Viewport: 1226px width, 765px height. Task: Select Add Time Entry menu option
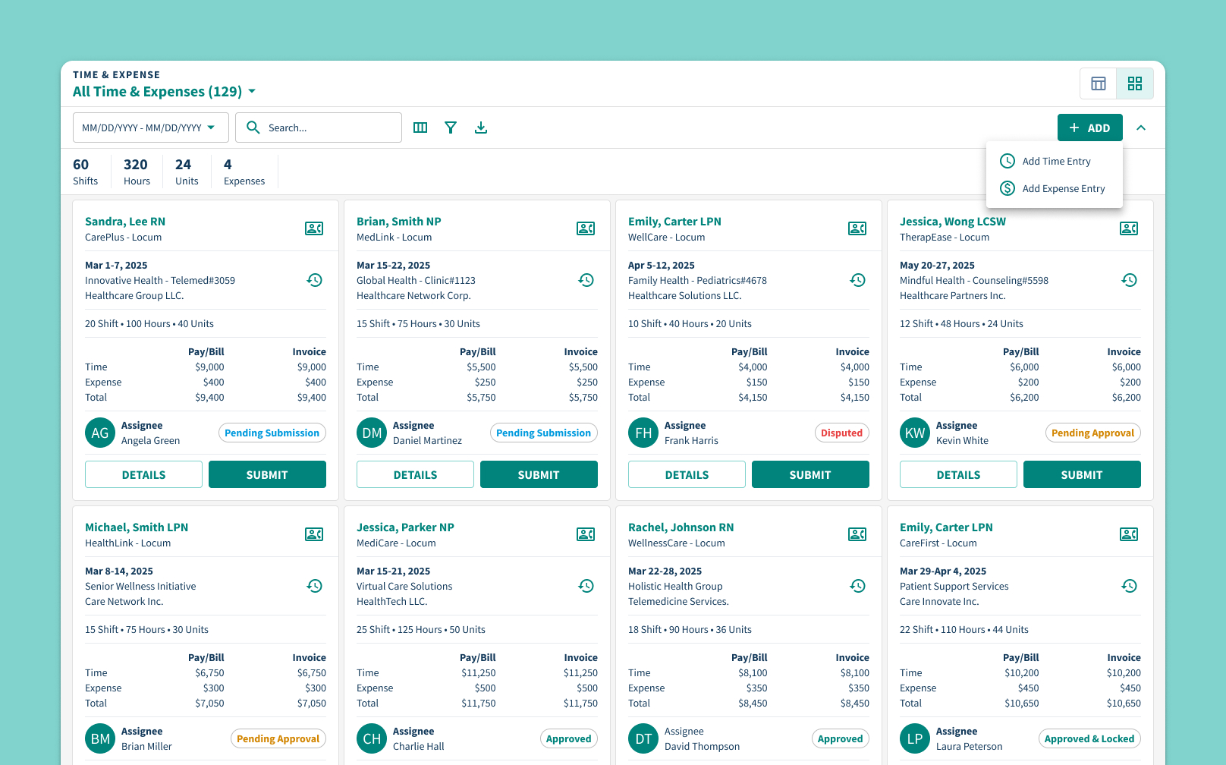coord(1055,161)
